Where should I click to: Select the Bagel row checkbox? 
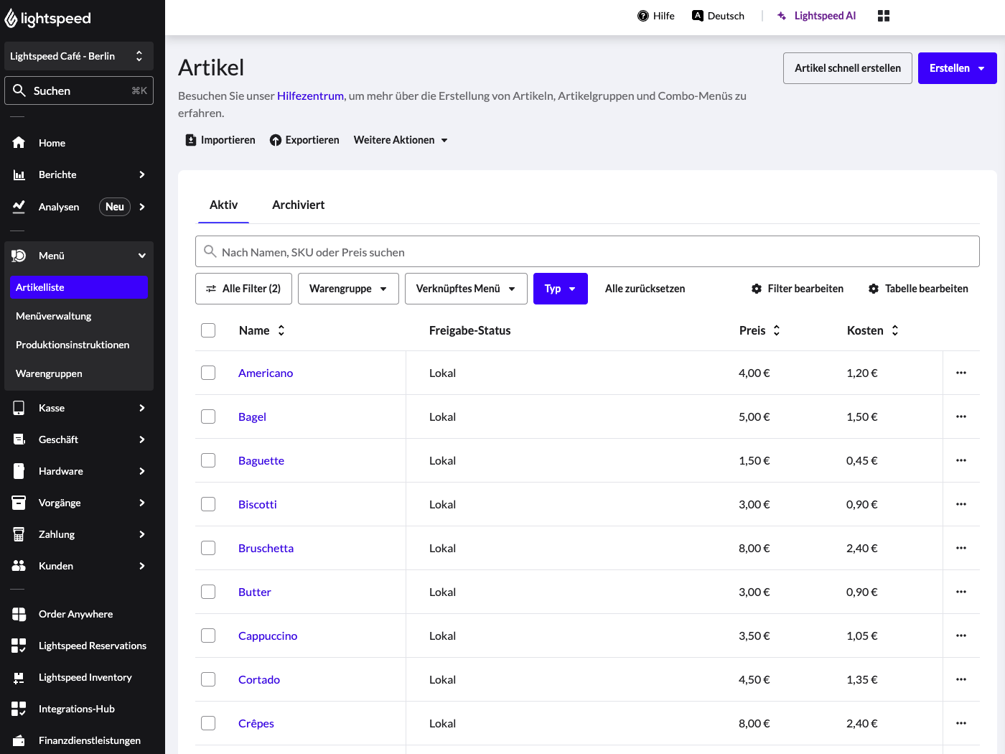pyautogui.click(x=208, y=416)
